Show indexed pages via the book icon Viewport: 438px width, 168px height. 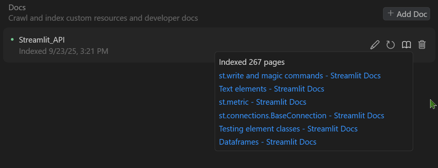[x=406, y=45]
